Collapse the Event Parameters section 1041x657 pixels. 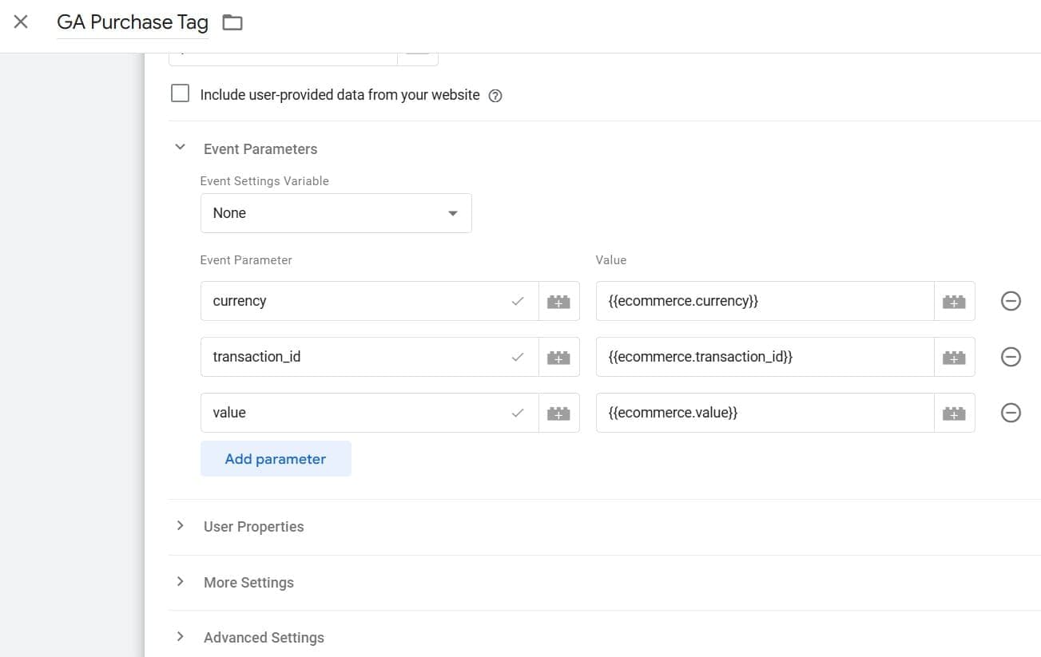[x=179, y=147]
